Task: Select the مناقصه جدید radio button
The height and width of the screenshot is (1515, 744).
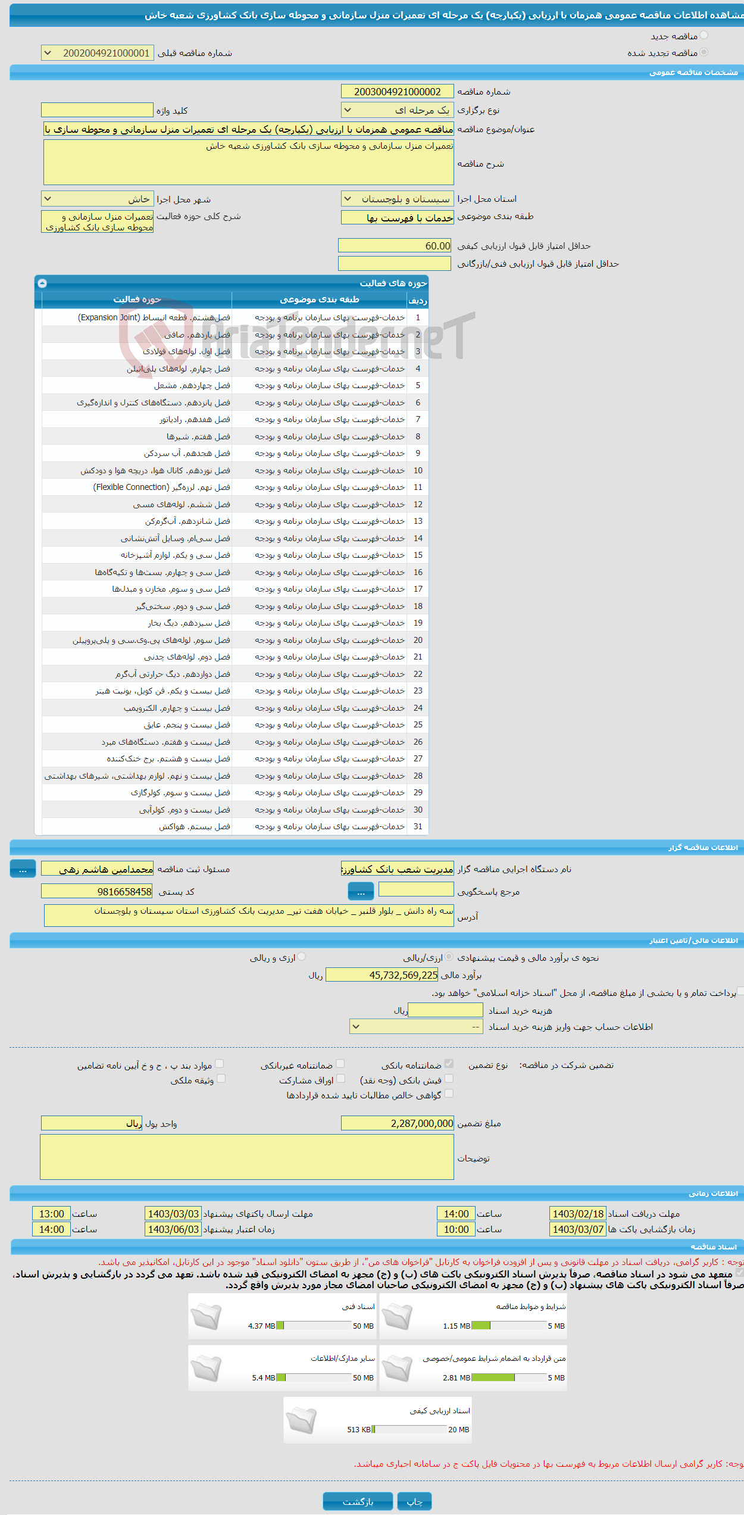Action: (704, 36)
